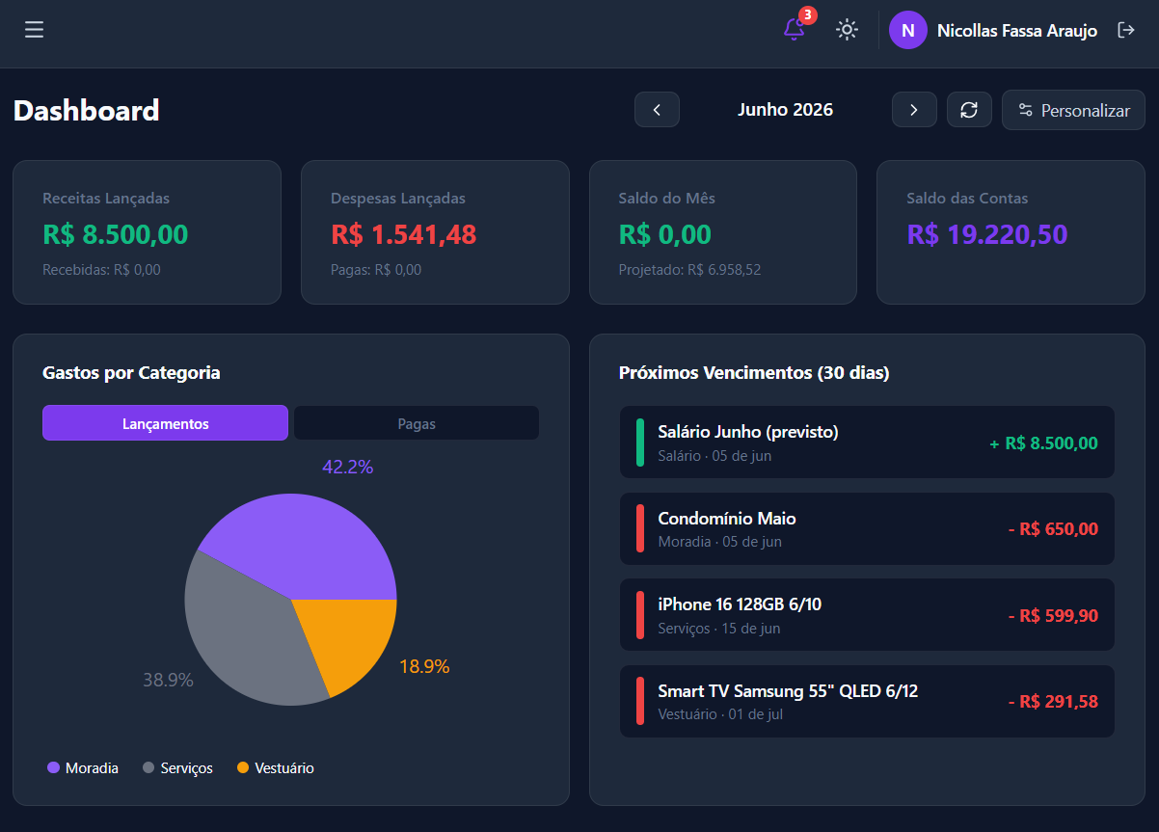This screenshot has height=832, width=1159.
Task: Click the Serviços legend item
Action: [177, 768]
